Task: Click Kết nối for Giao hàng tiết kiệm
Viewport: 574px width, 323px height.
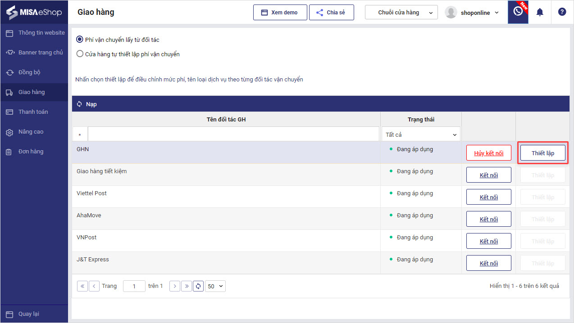Action: [489, 175]
